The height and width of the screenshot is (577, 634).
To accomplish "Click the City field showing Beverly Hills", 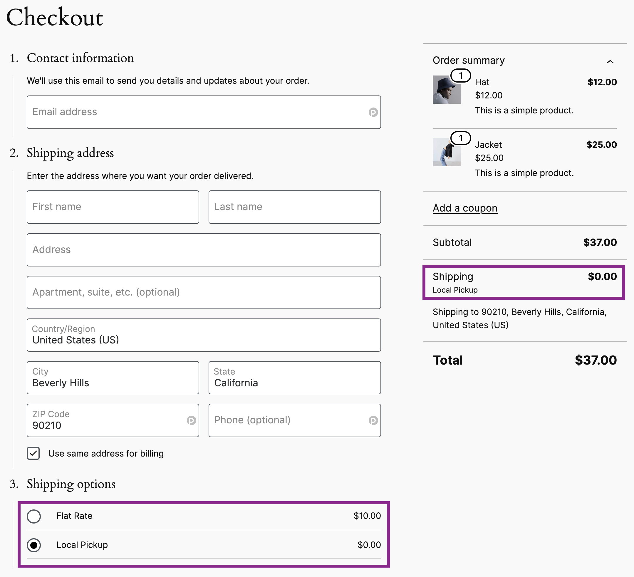I will point(113,378).
